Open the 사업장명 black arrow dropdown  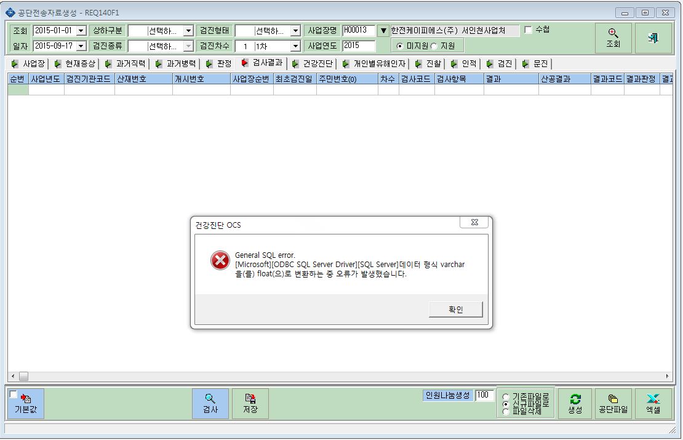click(x=383, y=31)
